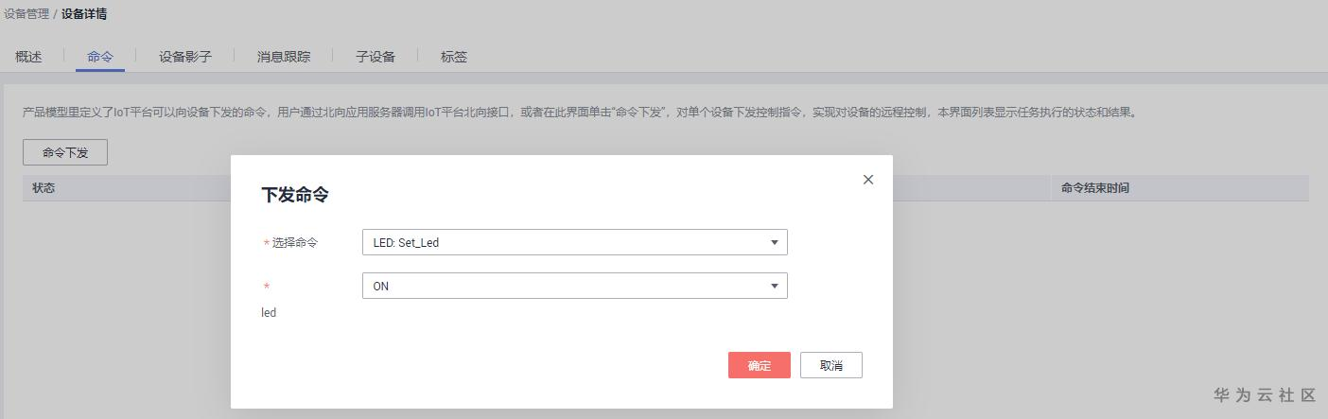Image resolution: width=1328 pixels, height=419 pixels.
Task: Go to the 消息跟踪 tab
Action: click(284, 57)
